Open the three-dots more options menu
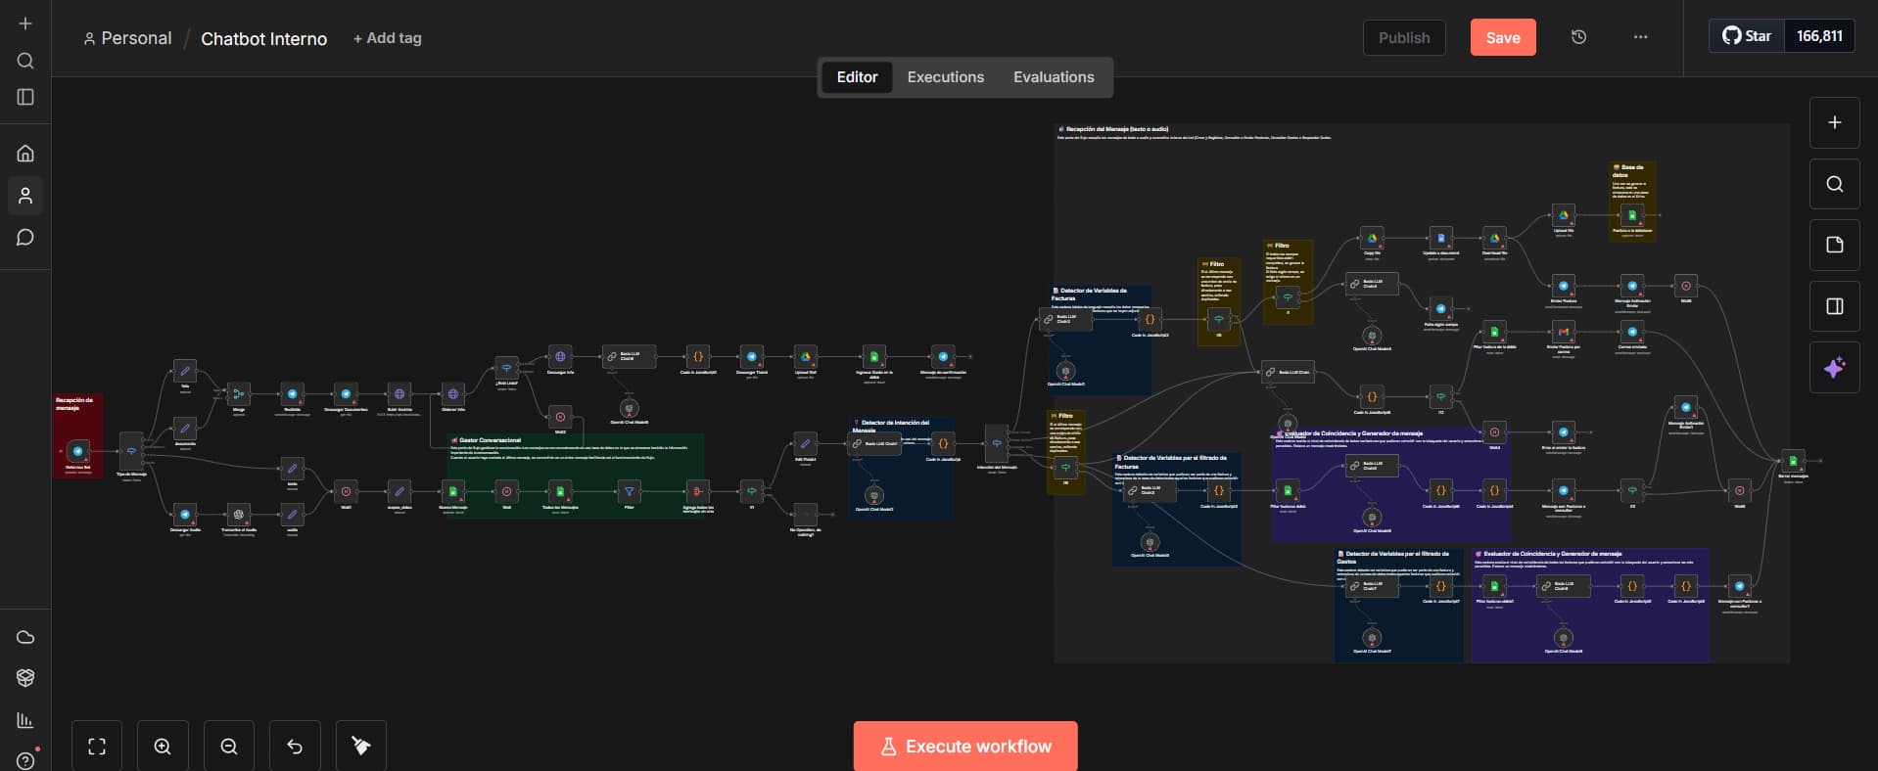Viewport: 1878px width, 771px height. click(1640, 37)
